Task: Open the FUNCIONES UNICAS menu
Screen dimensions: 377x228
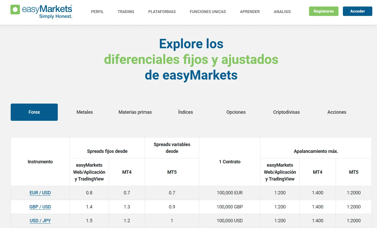Action: tap(208, 12)
